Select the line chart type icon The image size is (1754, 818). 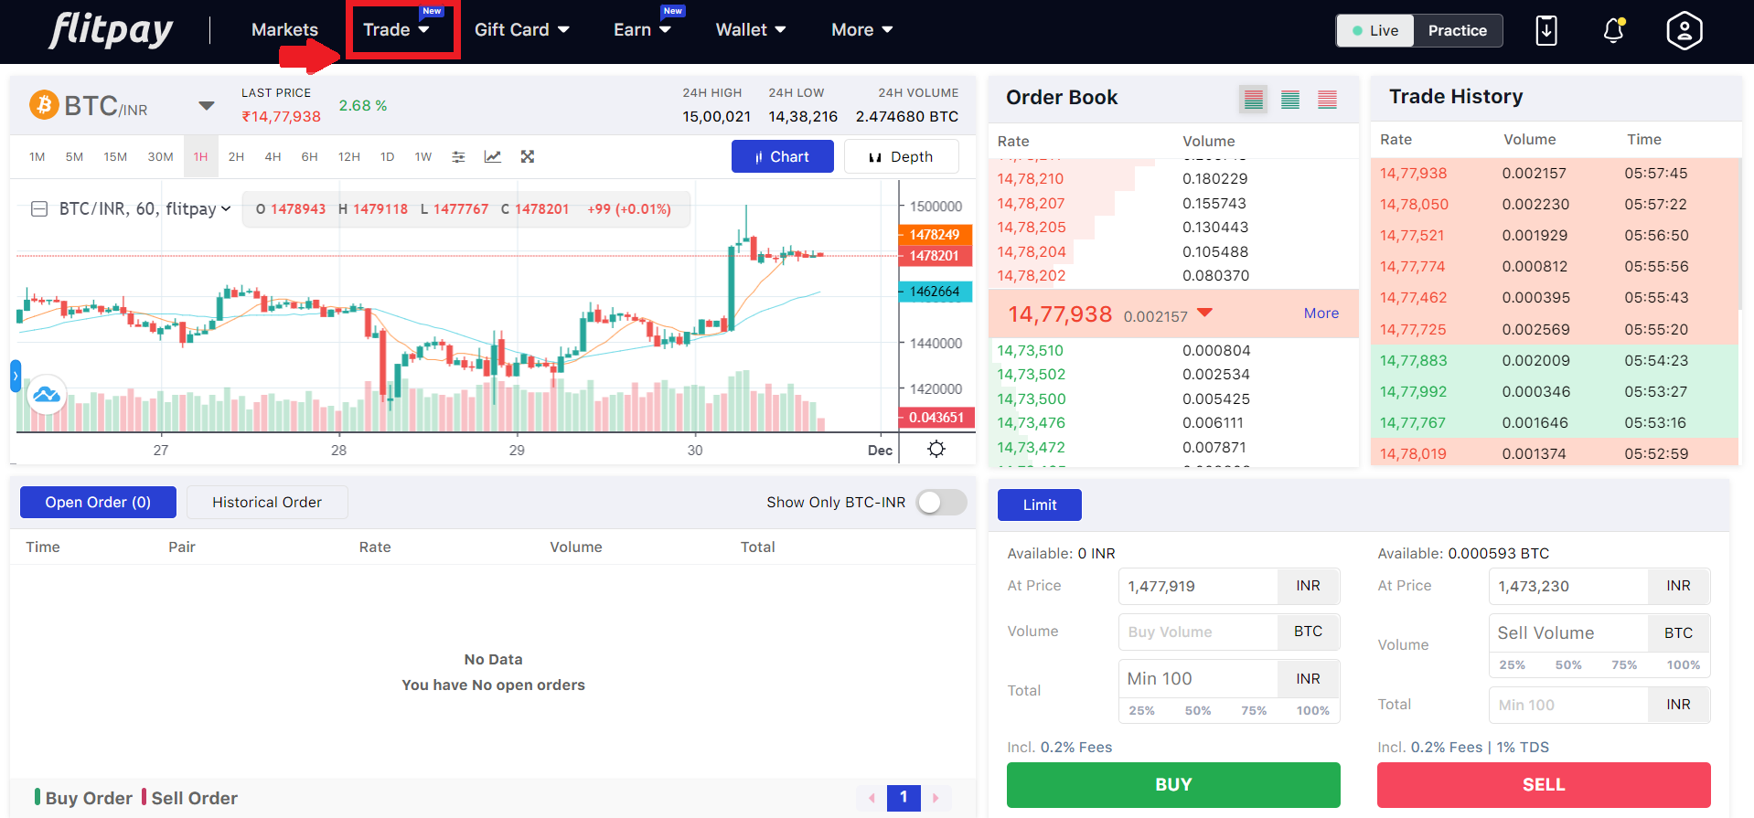492,157
